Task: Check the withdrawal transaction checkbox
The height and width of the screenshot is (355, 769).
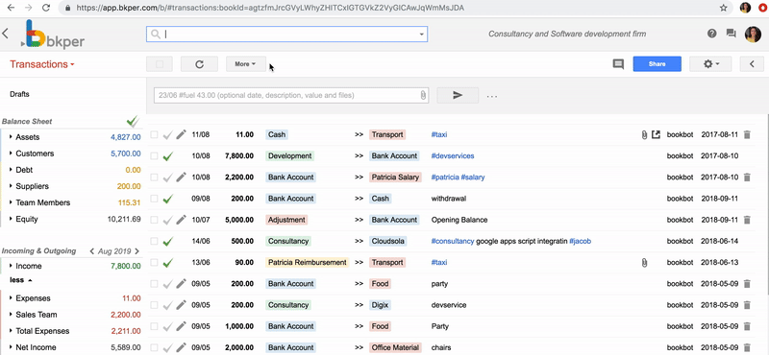Action: pyautogui.click(x=154, y=199)
